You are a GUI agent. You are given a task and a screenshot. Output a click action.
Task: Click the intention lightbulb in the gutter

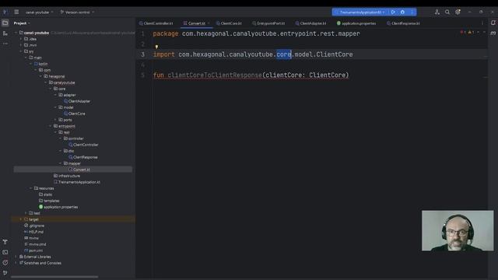[156, 47]
